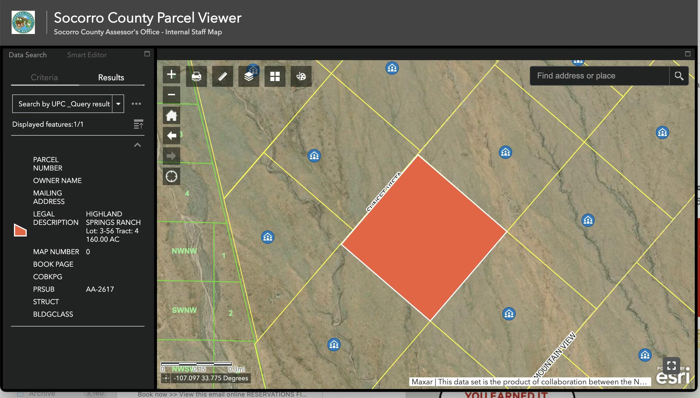This screenshot has width=700, height=398.
Task: Click the -107.097 33.775 Degrees coordinates readout
Action: pos(211,378)
